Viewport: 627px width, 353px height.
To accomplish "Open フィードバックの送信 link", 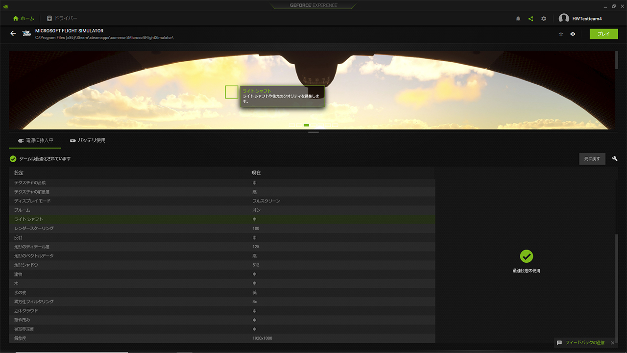I will (585, 343).
